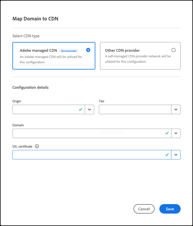The width and height of the screenshot is (193, 226).
Task: Click the Domain field green checkmark
Action: [167, 133]
